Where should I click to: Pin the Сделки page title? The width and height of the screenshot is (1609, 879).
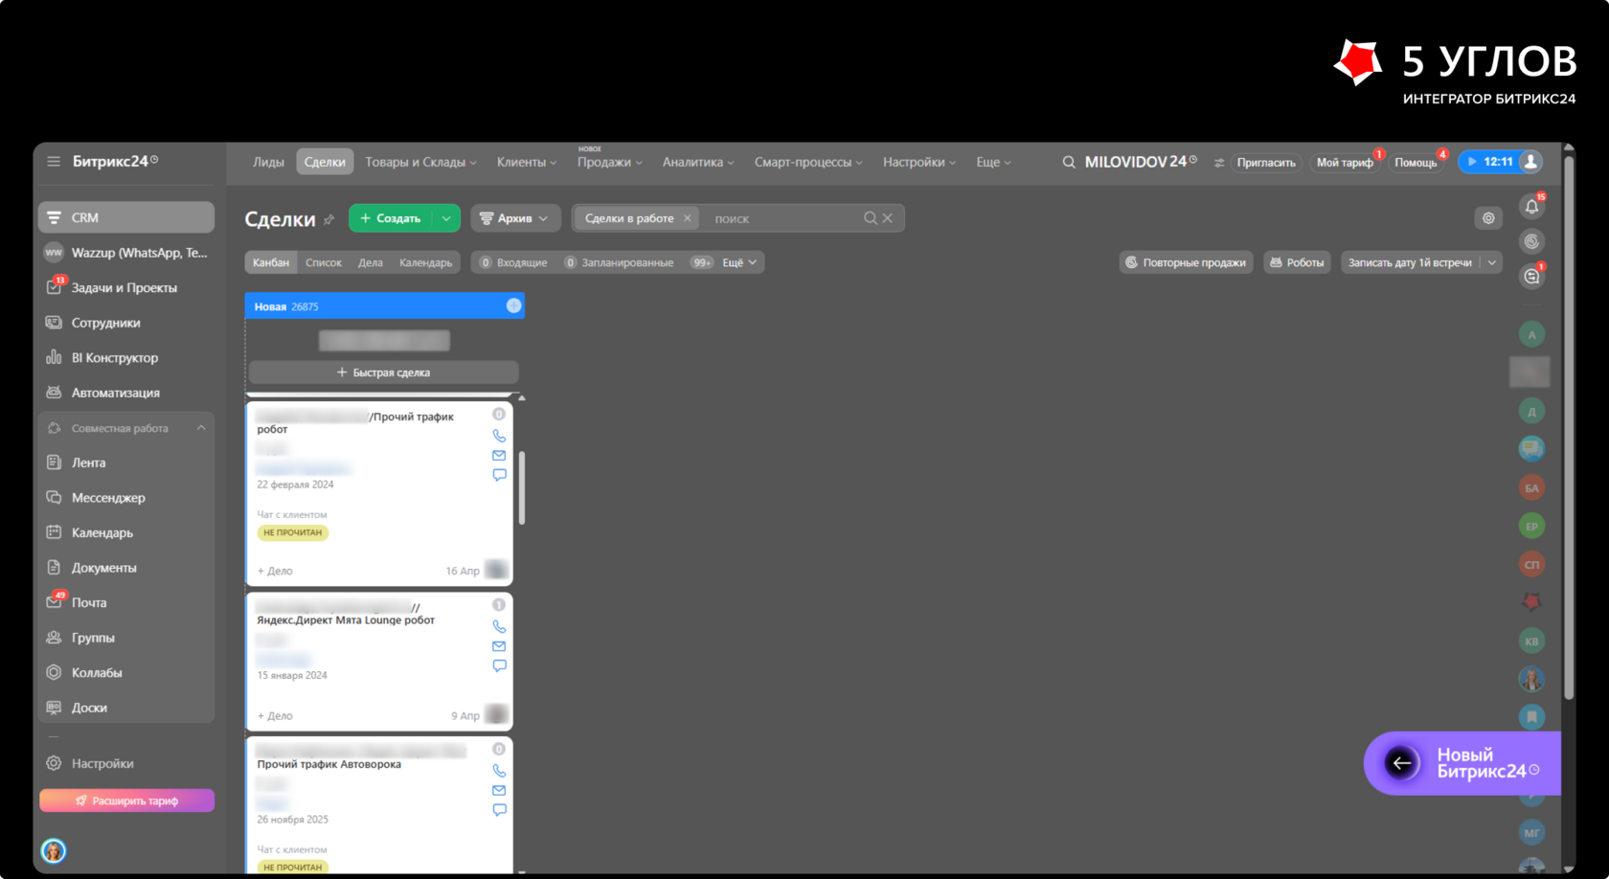329,219
